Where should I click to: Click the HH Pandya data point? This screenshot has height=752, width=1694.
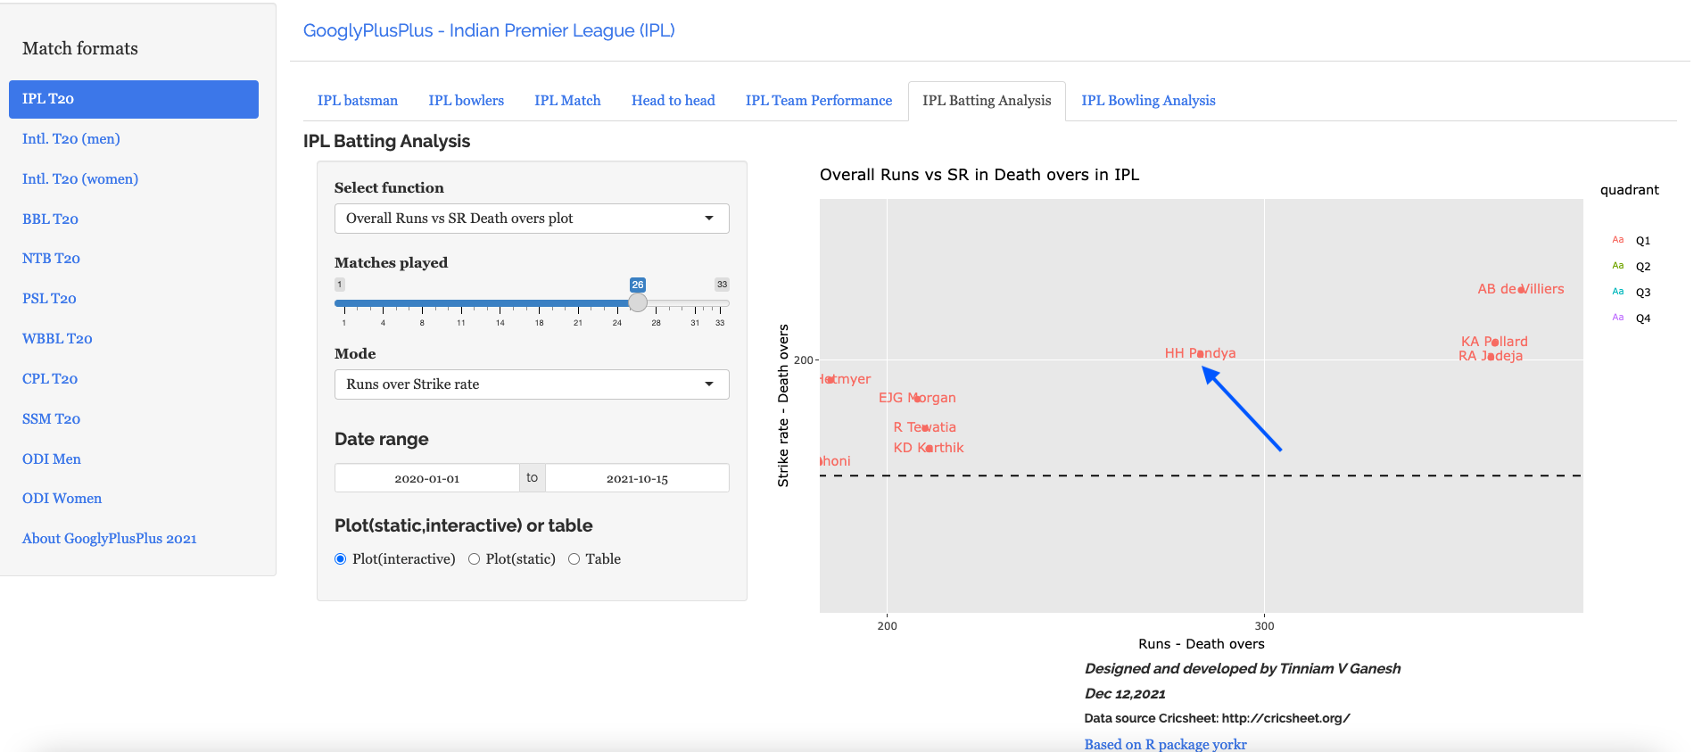1201,354
